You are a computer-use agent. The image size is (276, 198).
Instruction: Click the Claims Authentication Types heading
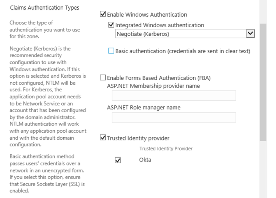click(44, 7)
